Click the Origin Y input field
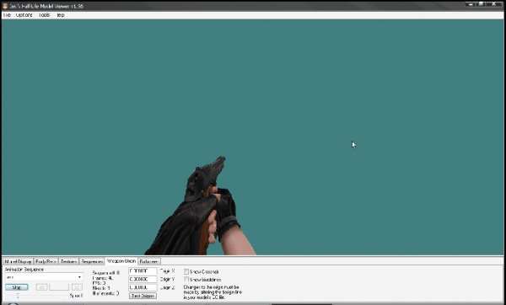 click(x=143, y=279)
